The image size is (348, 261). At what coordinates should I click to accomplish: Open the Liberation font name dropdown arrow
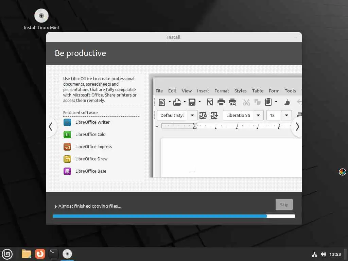[258, 116]
